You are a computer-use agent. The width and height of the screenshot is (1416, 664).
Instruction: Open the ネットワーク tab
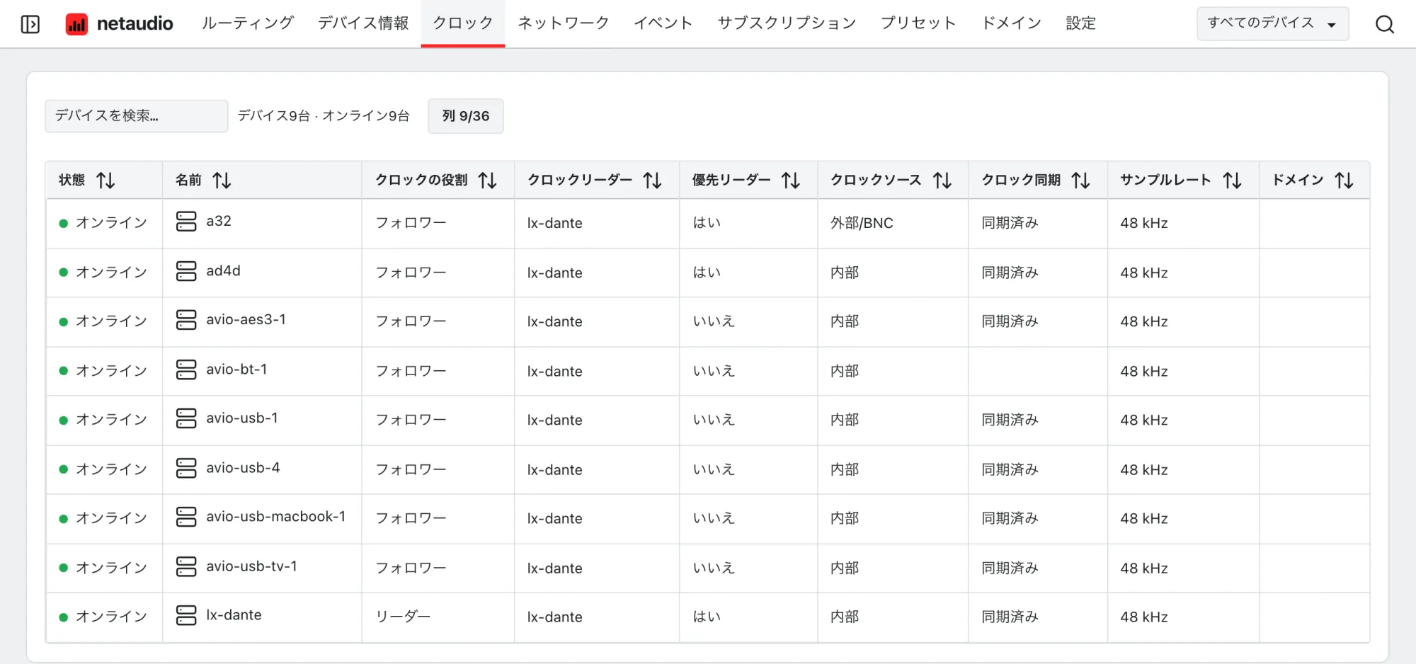pos(563,23)
